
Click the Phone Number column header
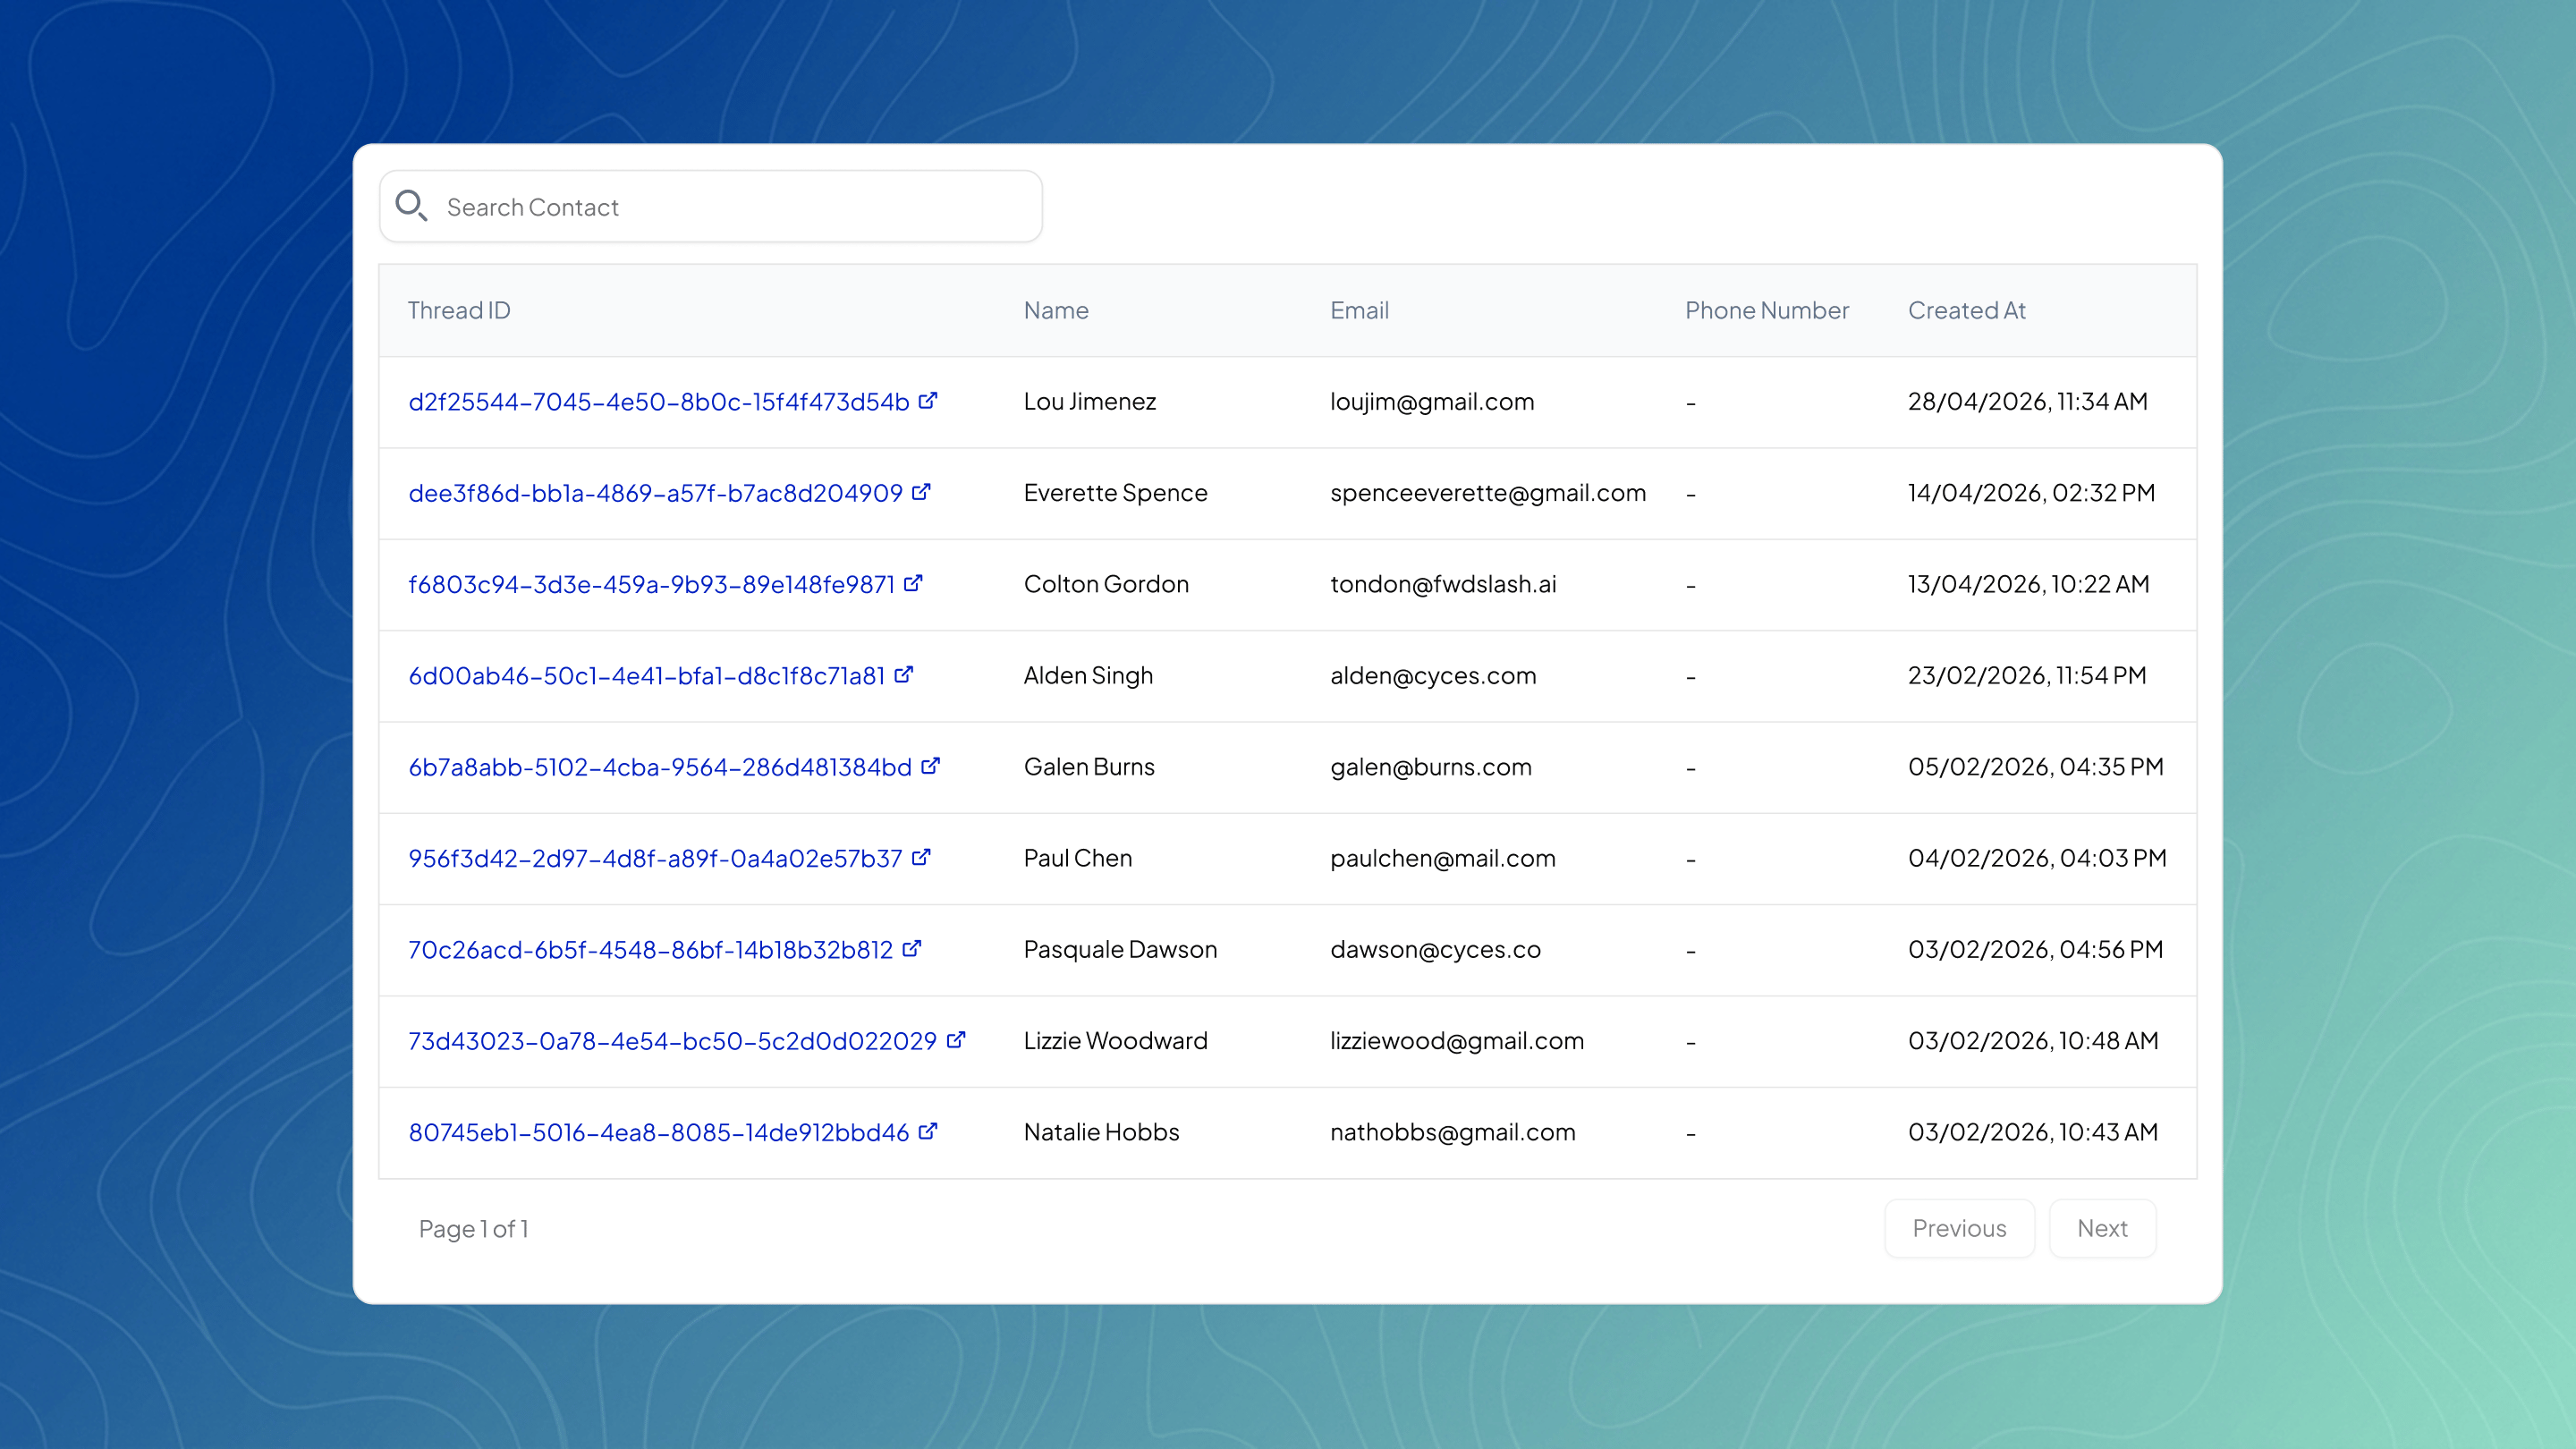pos(1767,310)
